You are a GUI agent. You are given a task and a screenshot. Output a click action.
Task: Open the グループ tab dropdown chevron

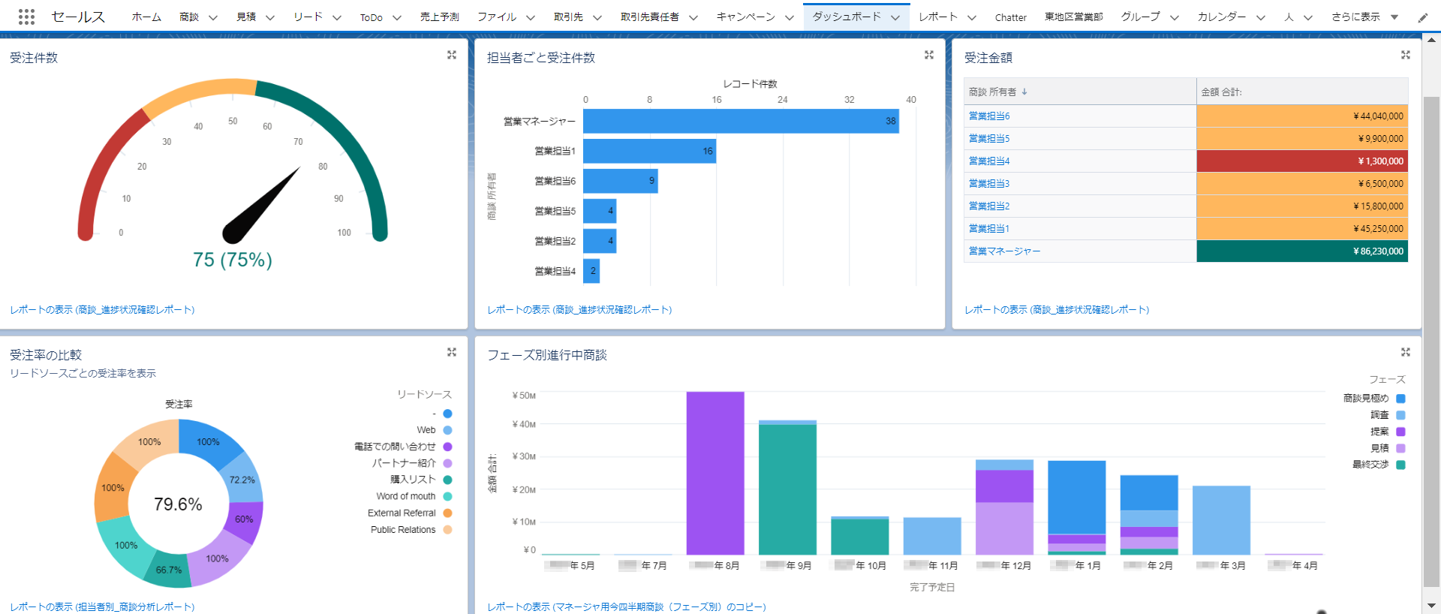1175,17
